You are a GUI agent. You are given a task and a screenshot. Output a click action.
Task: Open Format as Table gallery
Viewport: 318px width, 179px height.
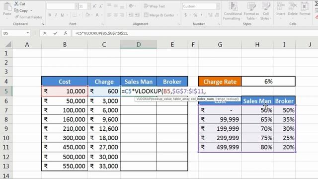[251, 11]
